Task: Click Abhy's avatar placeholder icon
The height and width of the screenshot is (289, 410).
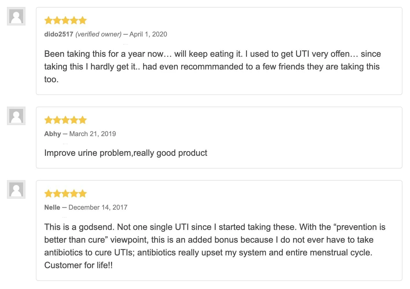Action: 16,116
